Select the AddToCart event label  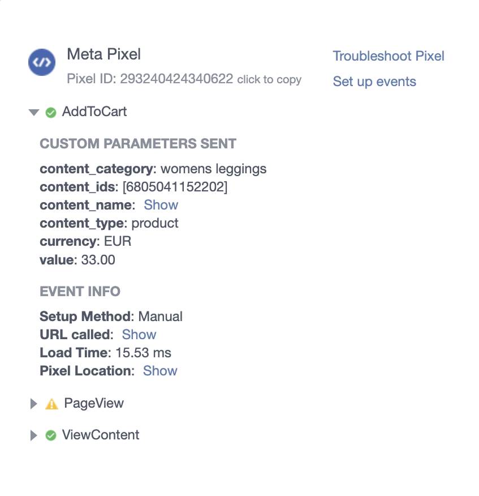[x=94, y=112]
